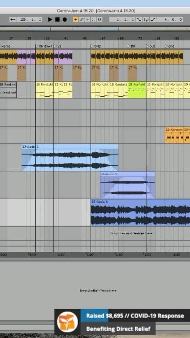Jump to the CH2 locator
The image size is (190, 338).
[x=96, y=46]
